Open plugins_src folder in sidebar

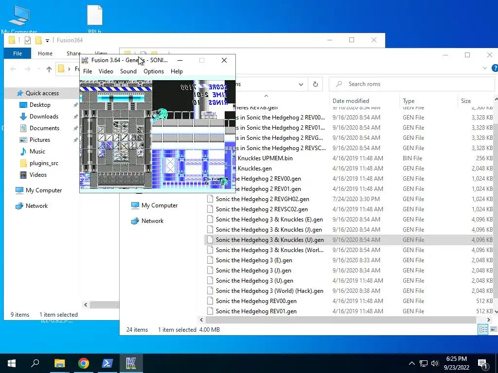point(44,163)
